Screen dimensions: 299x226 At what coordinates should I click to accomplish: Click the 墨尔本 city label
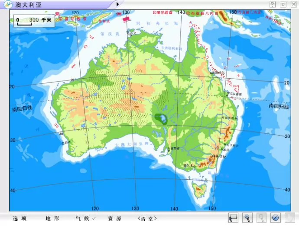tap(188, 166)
